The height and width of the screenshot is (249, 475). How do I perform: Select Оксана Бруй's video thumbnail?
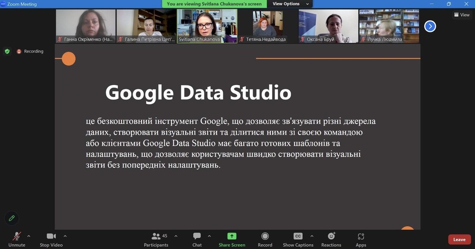coord(328,26)
